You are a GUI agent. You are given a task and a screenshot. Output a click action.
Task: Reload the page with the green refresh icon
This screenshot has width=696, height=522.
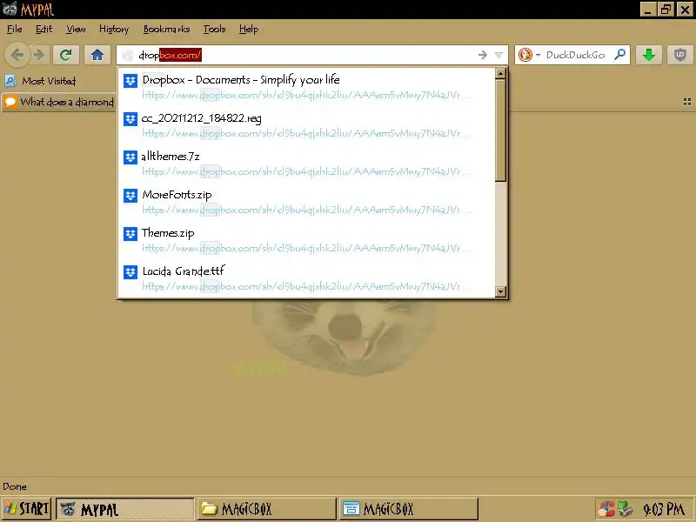(66, 55)
